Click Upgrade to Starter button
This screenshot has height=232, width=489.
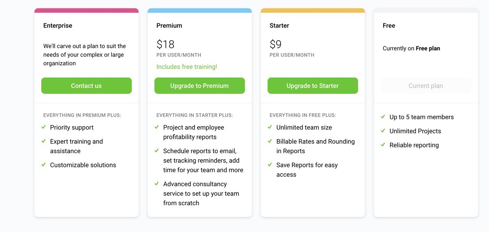[313, 86]
